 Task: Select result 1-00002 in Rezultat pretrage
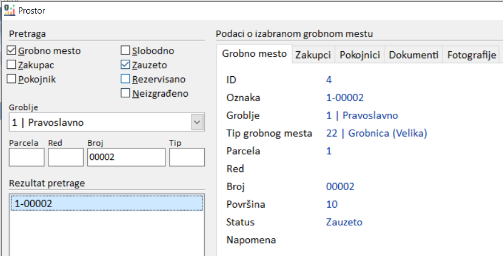click(107, 203)
